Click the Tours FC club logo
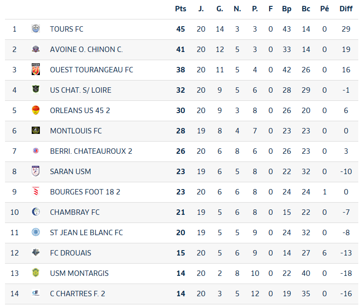This screenshot has height=308, width=361. 36,29
